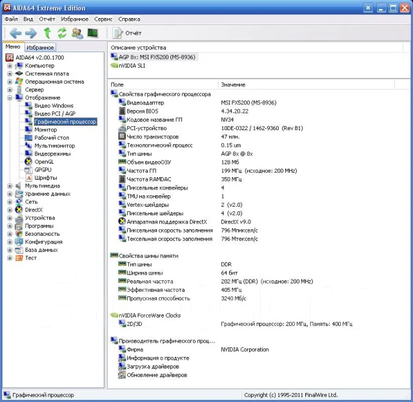The image size is (413, 402).
Task: Click the База данных icon in the tree
Action: [19, 250]
